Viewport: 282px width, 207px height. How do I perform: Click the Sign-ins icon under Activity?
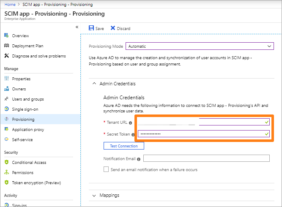tap(6, 204)
